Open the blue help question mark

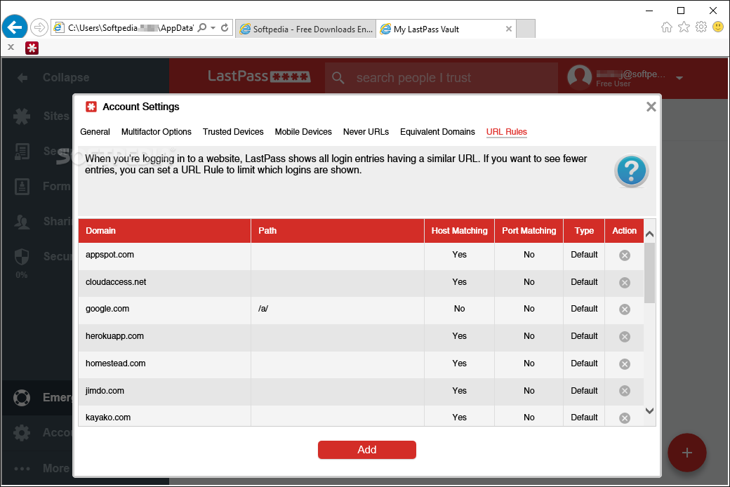(631, 171)
